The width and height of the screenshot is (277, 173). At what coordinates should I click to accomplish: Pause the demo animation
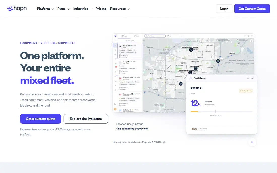[x=252, y=142]
